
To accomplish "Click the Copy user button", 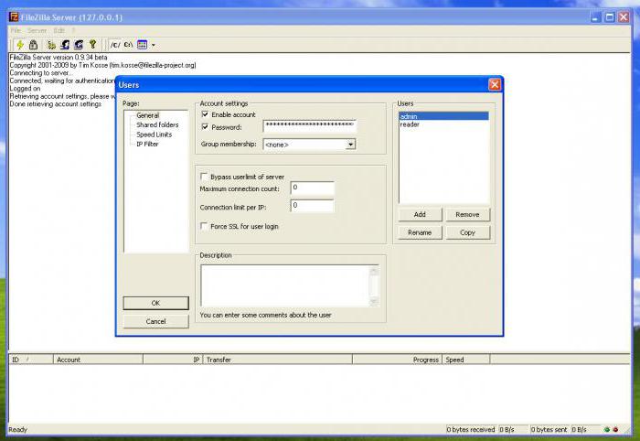I will coord(468,232).
